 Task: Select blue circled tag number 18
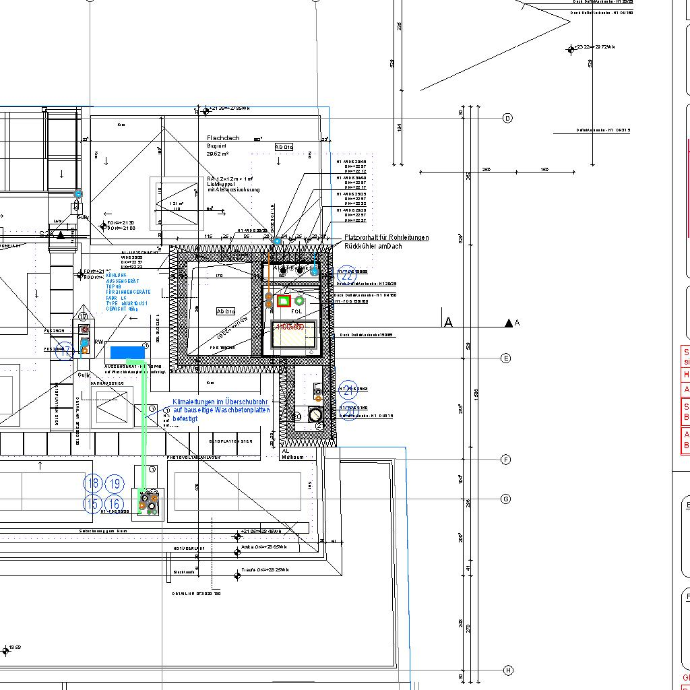tap(93, 483)
